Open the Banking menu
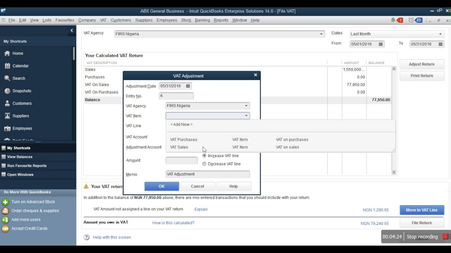Screen dimensions: 451x253 pyautogui.click(x=202, y=20)
